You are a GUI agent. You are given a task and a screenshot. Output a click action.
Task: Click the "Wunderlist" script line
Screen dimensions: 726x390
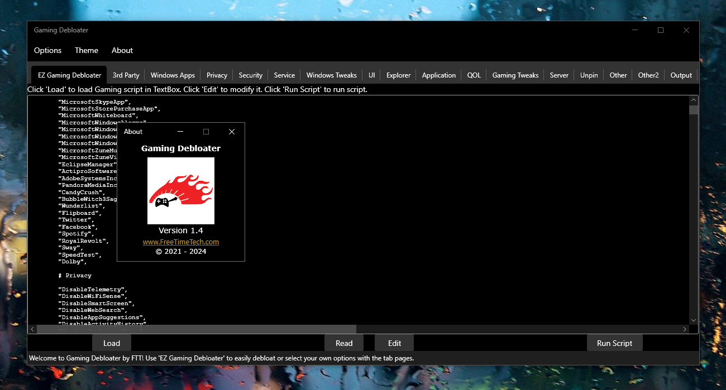click(82, 206)
